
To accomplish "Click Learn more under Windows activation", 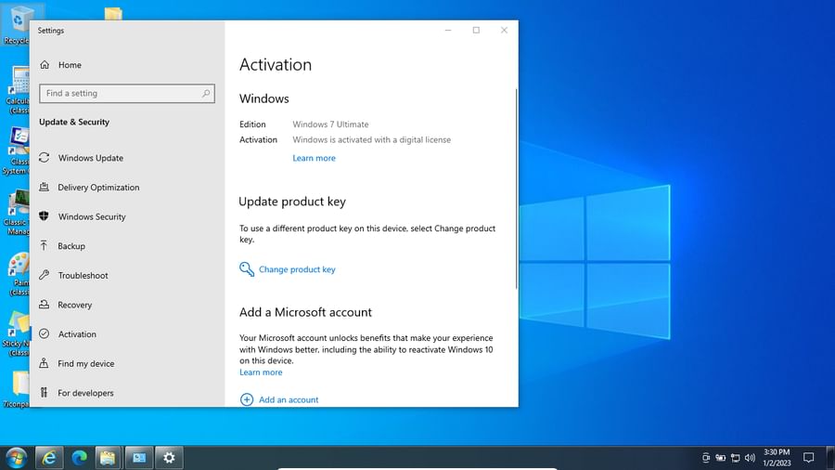I will tap(314, 158).
